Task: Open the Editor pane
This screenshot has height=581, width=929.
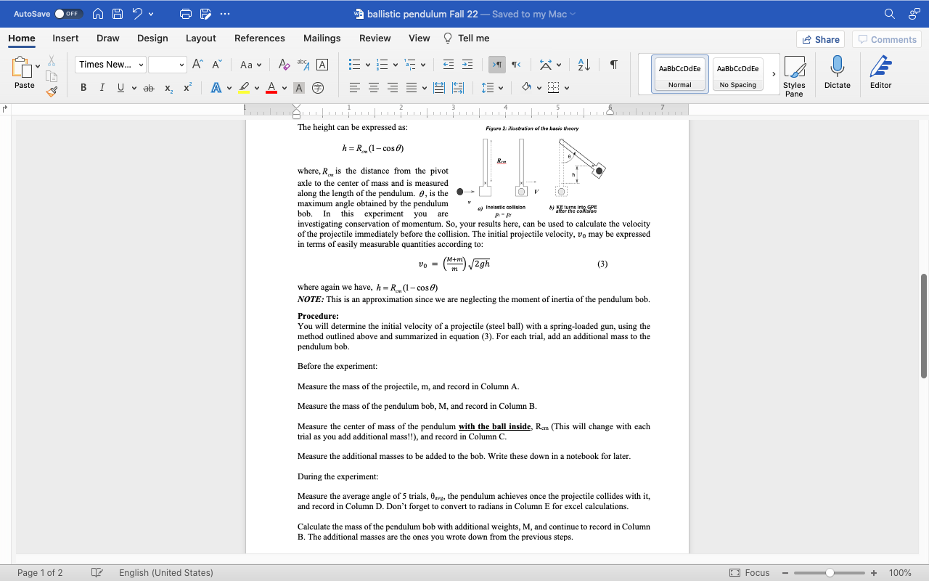Action: tap(880, 73)
